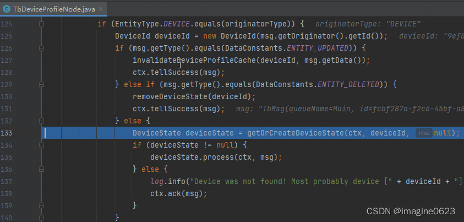Click line number 137 in the gutter
The height and width of the screenshot is (222, 464).
pyautogui.click(x=6, y=181)
